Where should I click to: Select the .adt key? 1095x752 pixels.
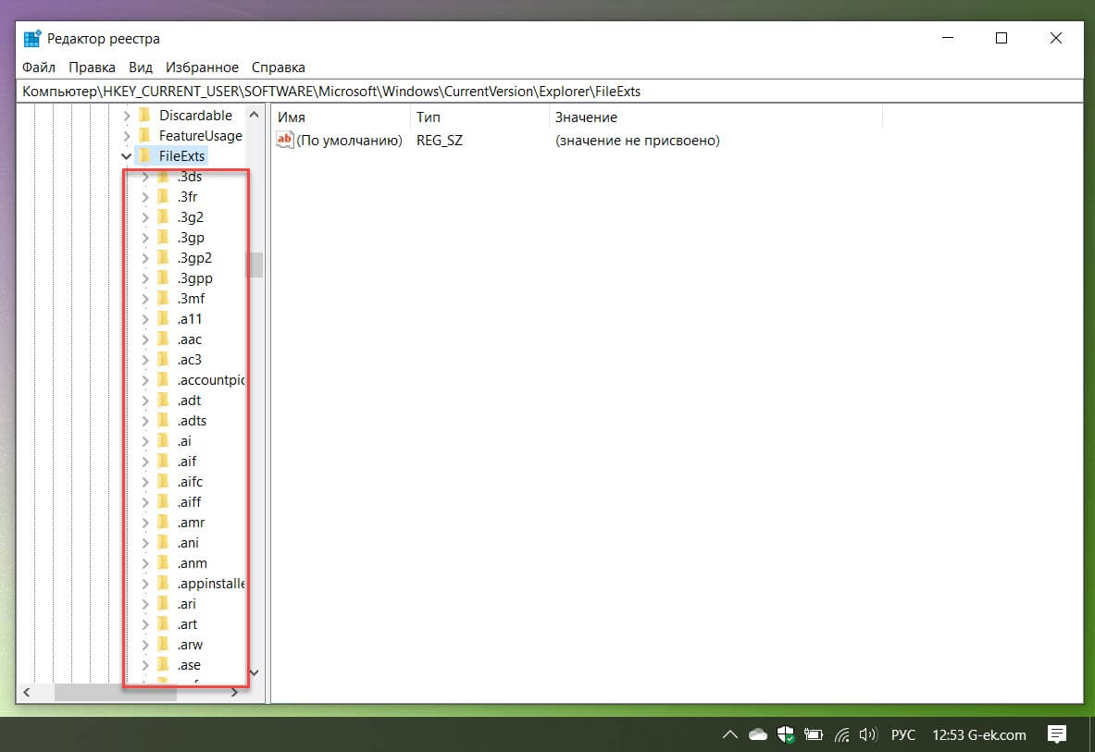pyautogui.click(x=189, y=401)
